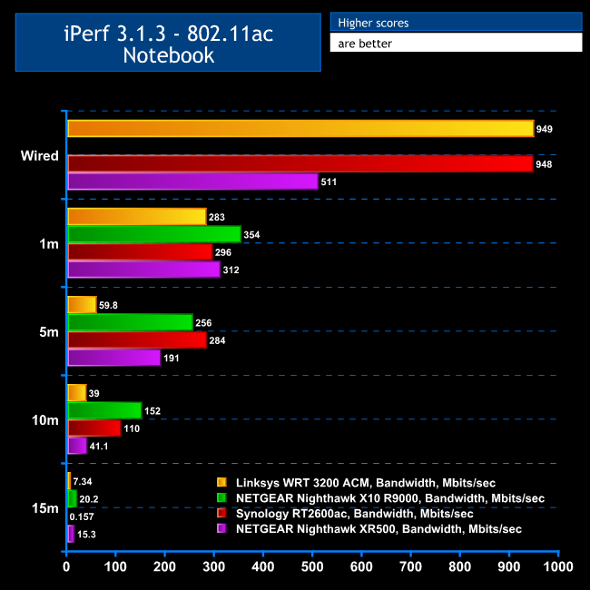Click the red Synology RT2600ac legend swatch
The image size is (590, 590).
point(221,513)
